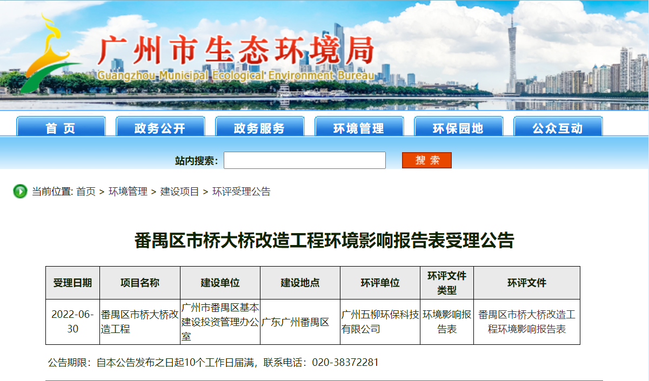Switch to the 环保园地 navigation tab

point(458,128)
